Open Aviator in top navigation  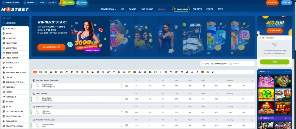coord(162,9)
